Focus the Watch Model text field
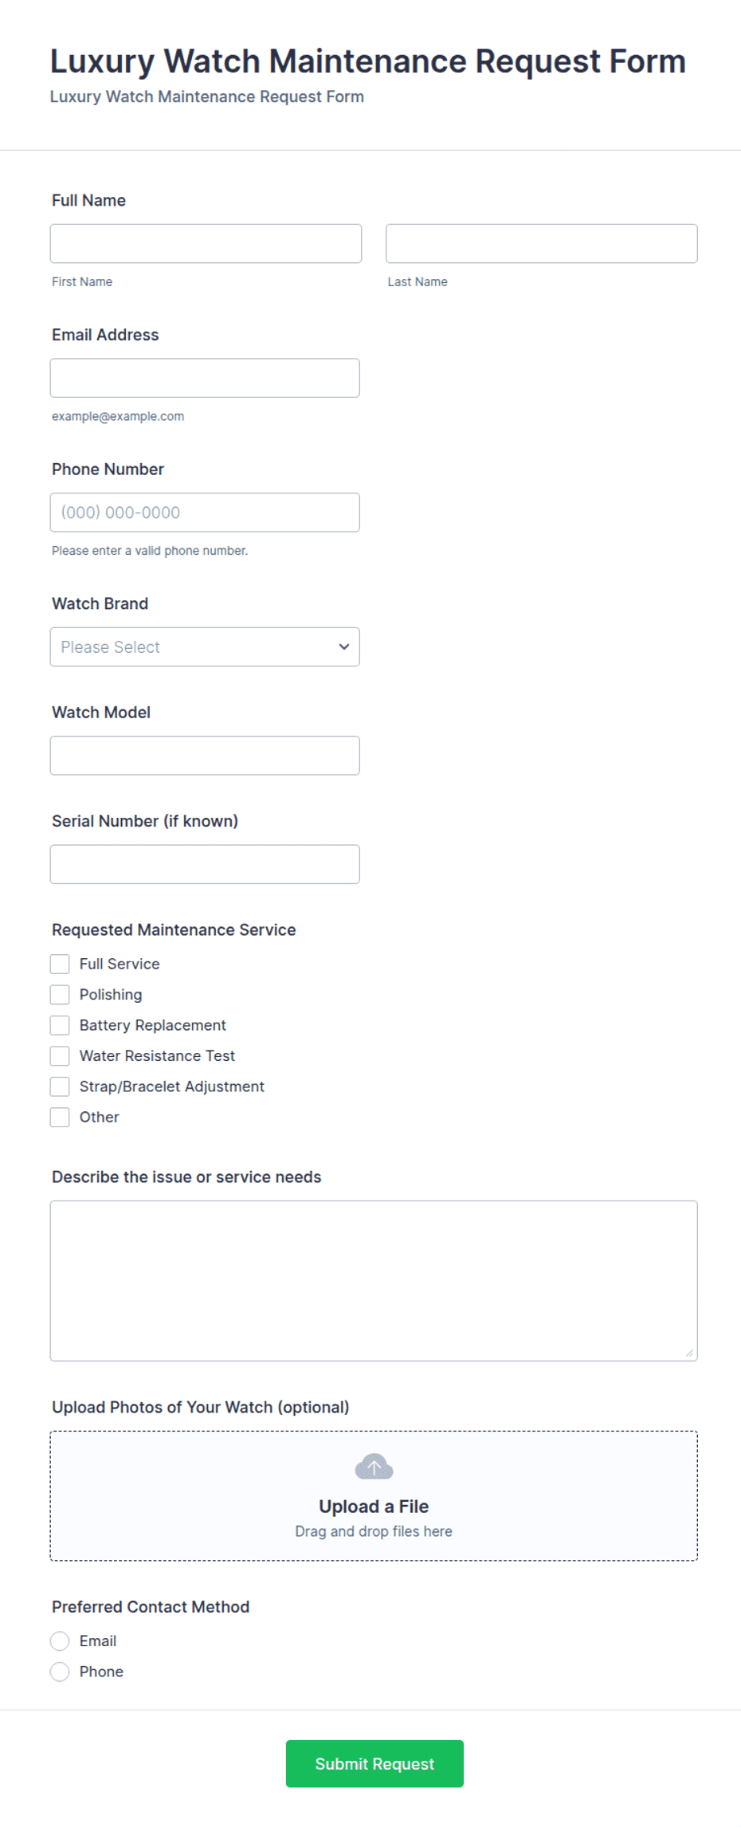 point(205,755)
